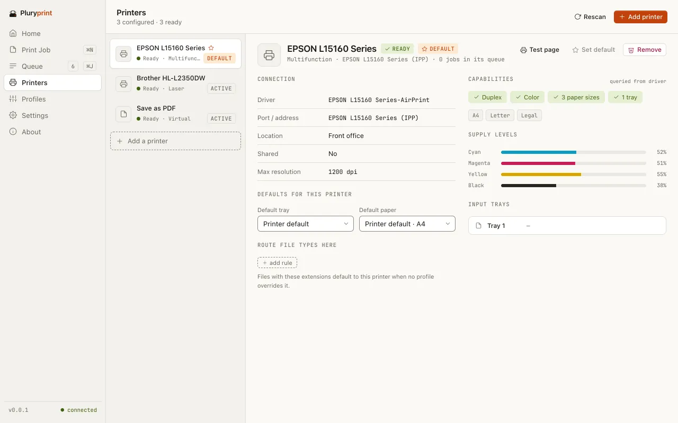The width and height of the screenshot is (678, 423).
Task: Select the Save as PDF printer
Action: click(175, 114)
